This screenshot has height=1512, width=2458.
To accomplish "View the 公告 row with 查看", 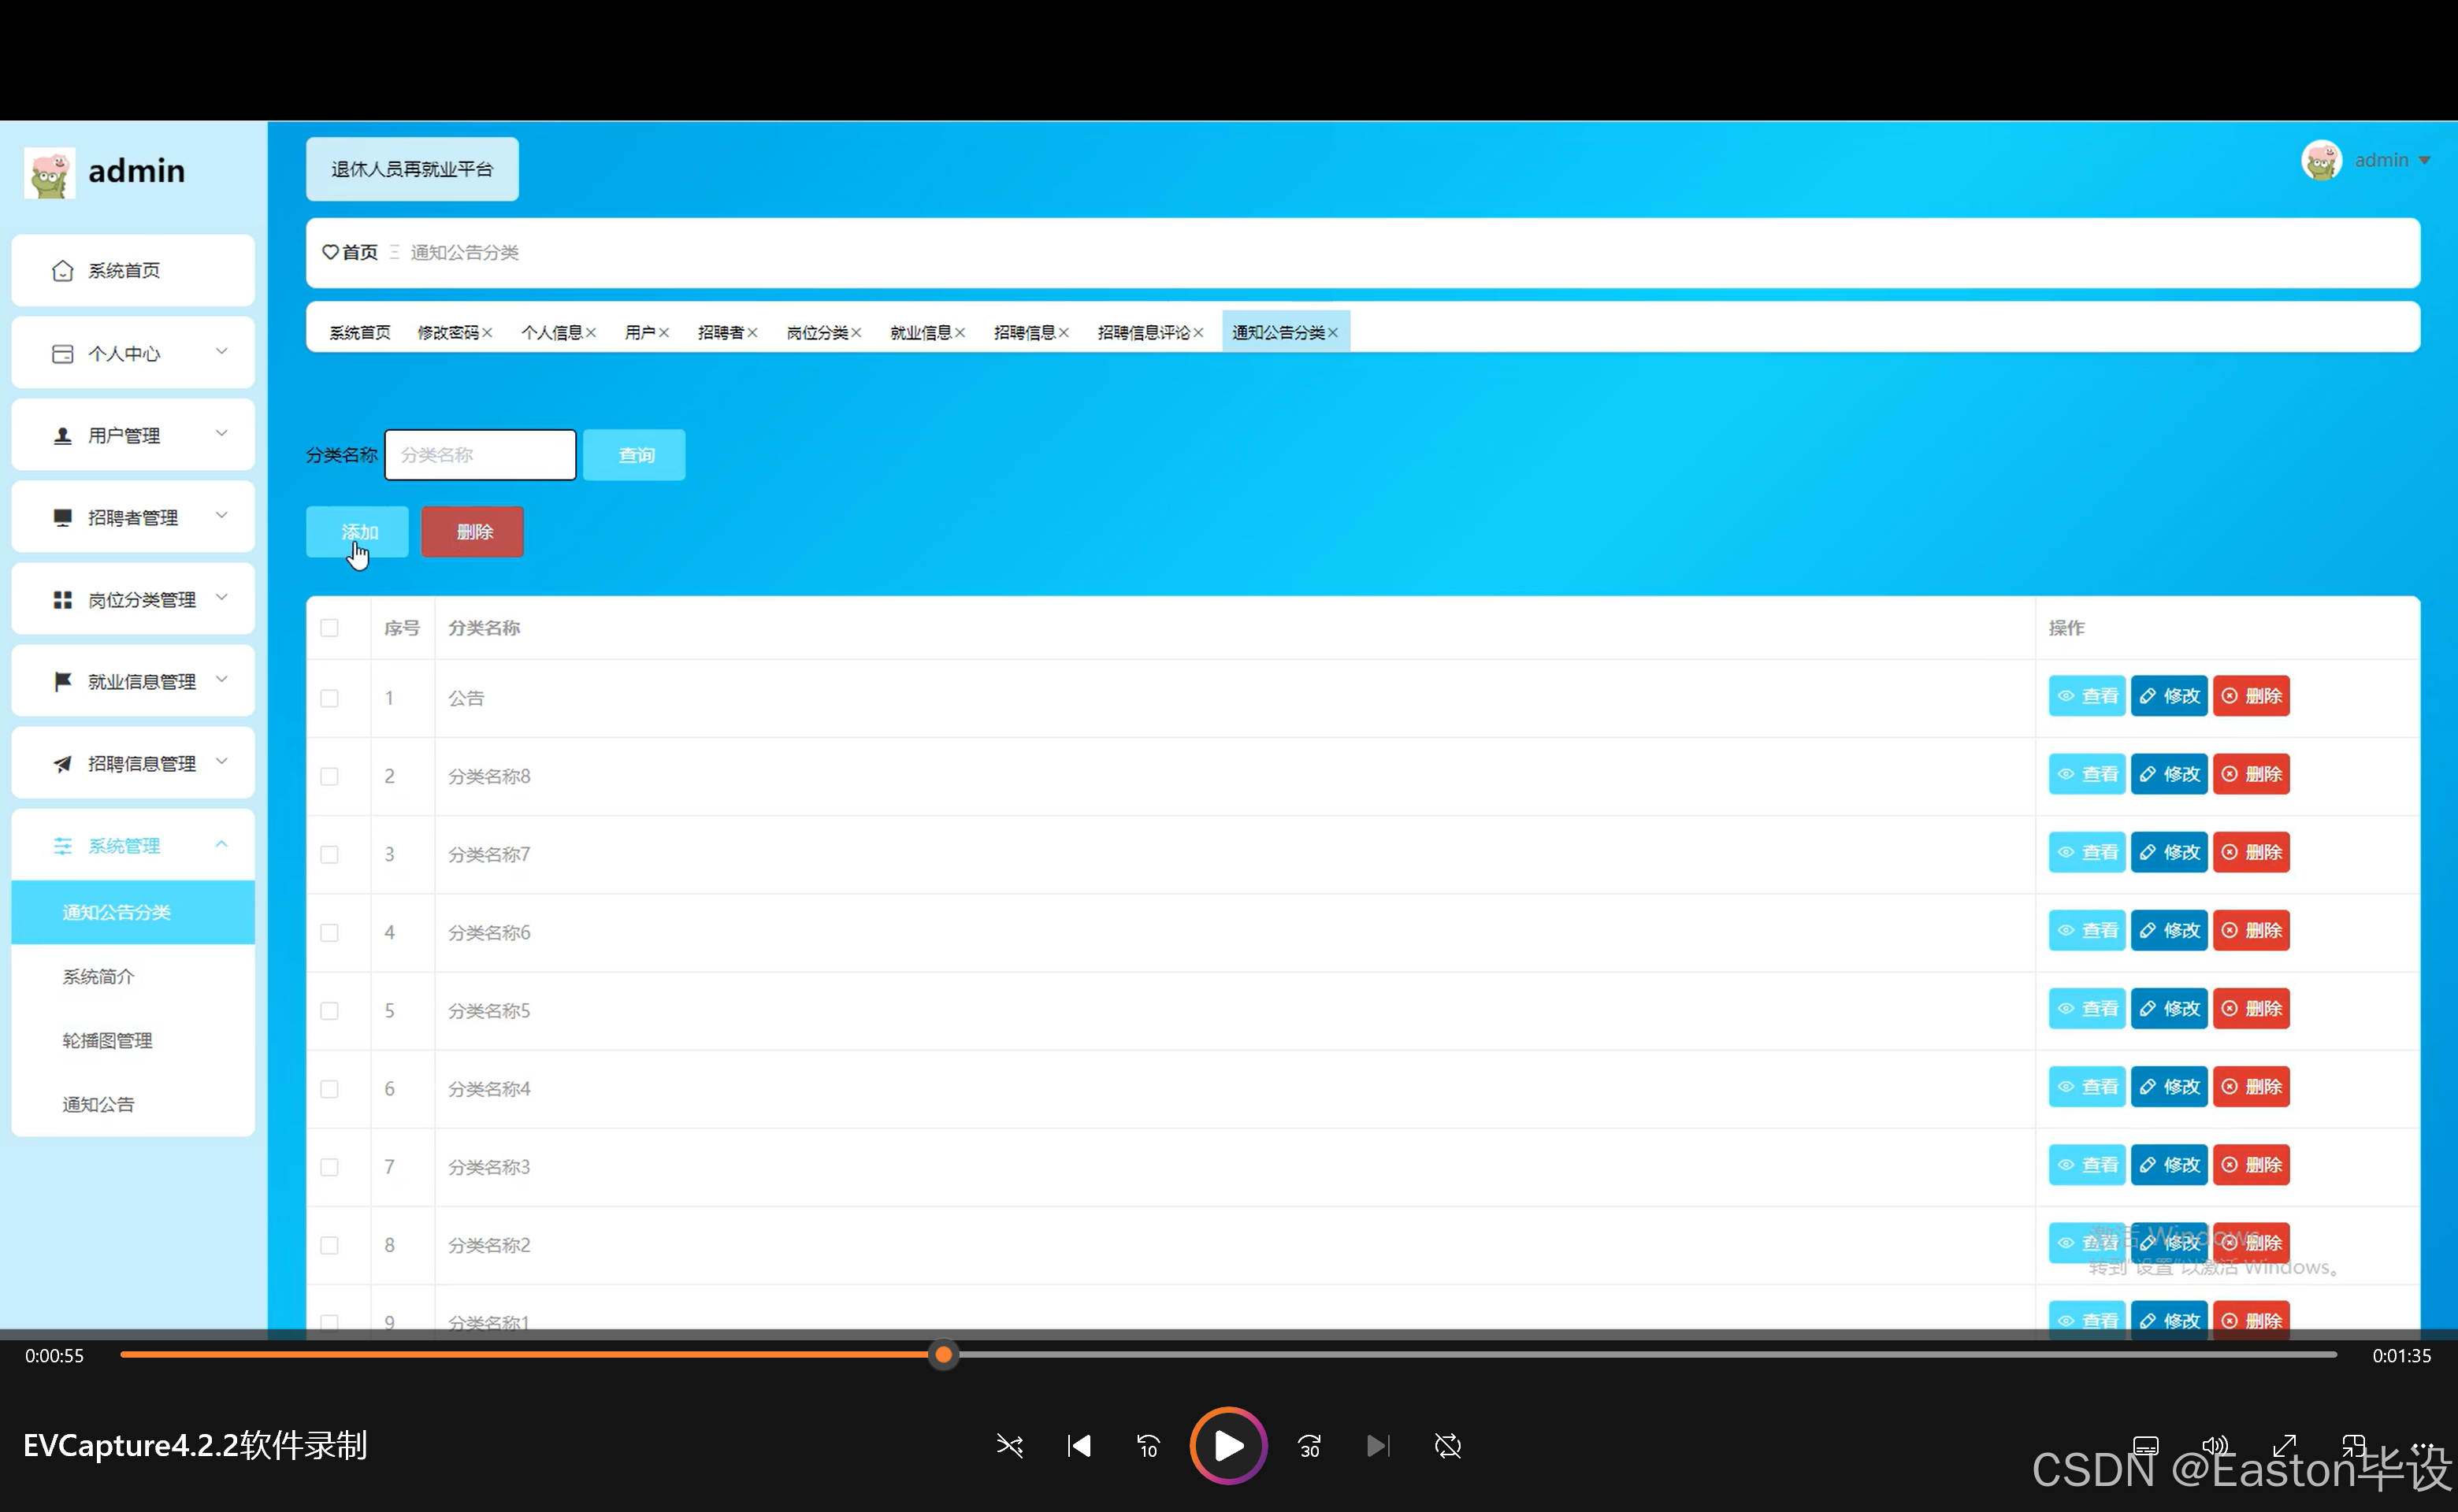I will click(2087, 696).
